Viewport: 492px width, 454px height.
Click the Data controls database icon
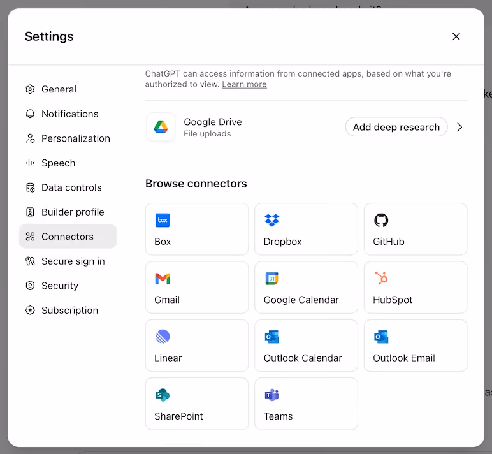pyautogui.click(x=30, y=187)
